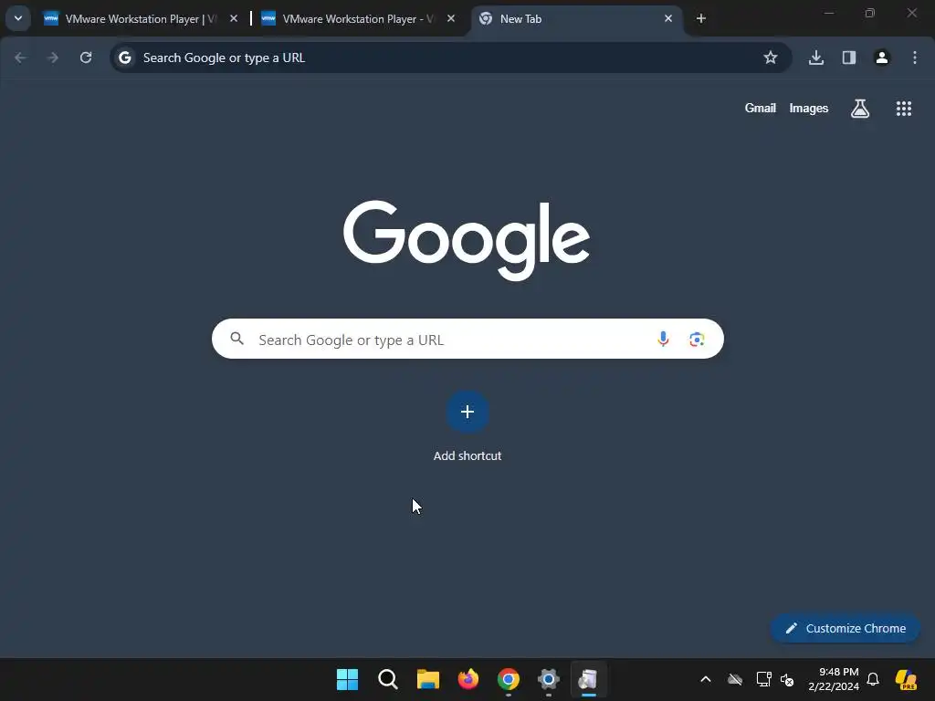Click the browser forward arrow
Image resolution: width=935 pixels, height=701 pixels.
(x=53, y=58)
